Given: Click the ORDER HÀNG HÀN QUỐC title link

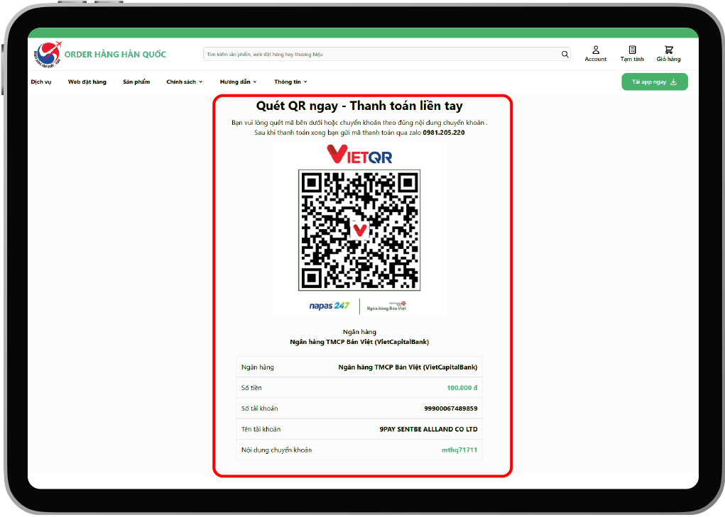Looking at the screenshot, I should pyautogui.click(x=115, y=55).
